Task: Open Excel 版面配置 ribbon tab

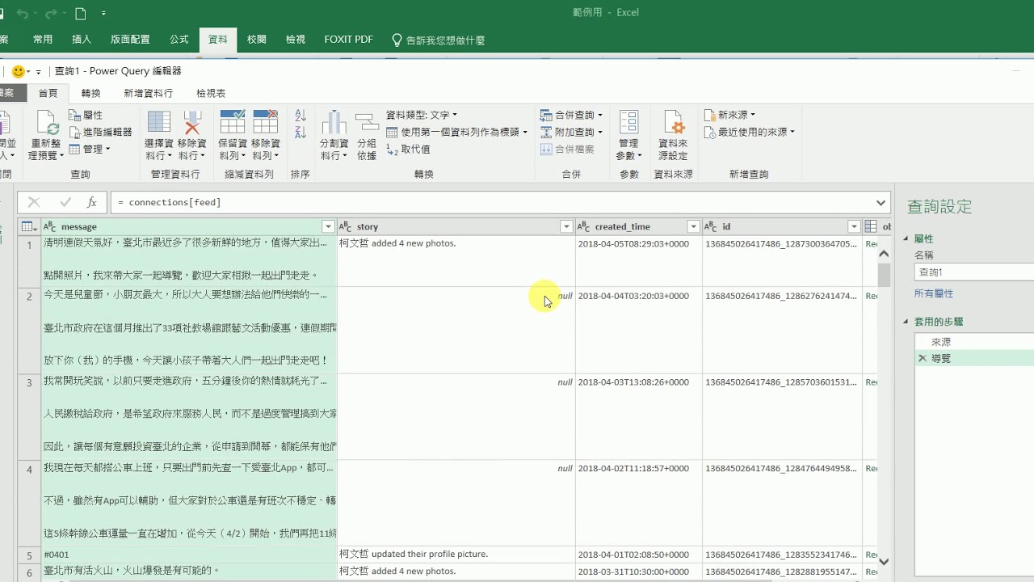Action: (x=130, y=40)
